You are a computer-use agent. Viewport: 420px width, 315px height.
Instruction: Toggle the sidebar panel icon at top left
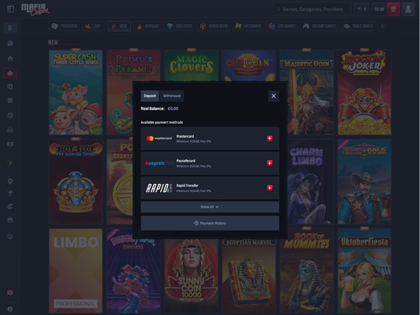click(10, 9)
